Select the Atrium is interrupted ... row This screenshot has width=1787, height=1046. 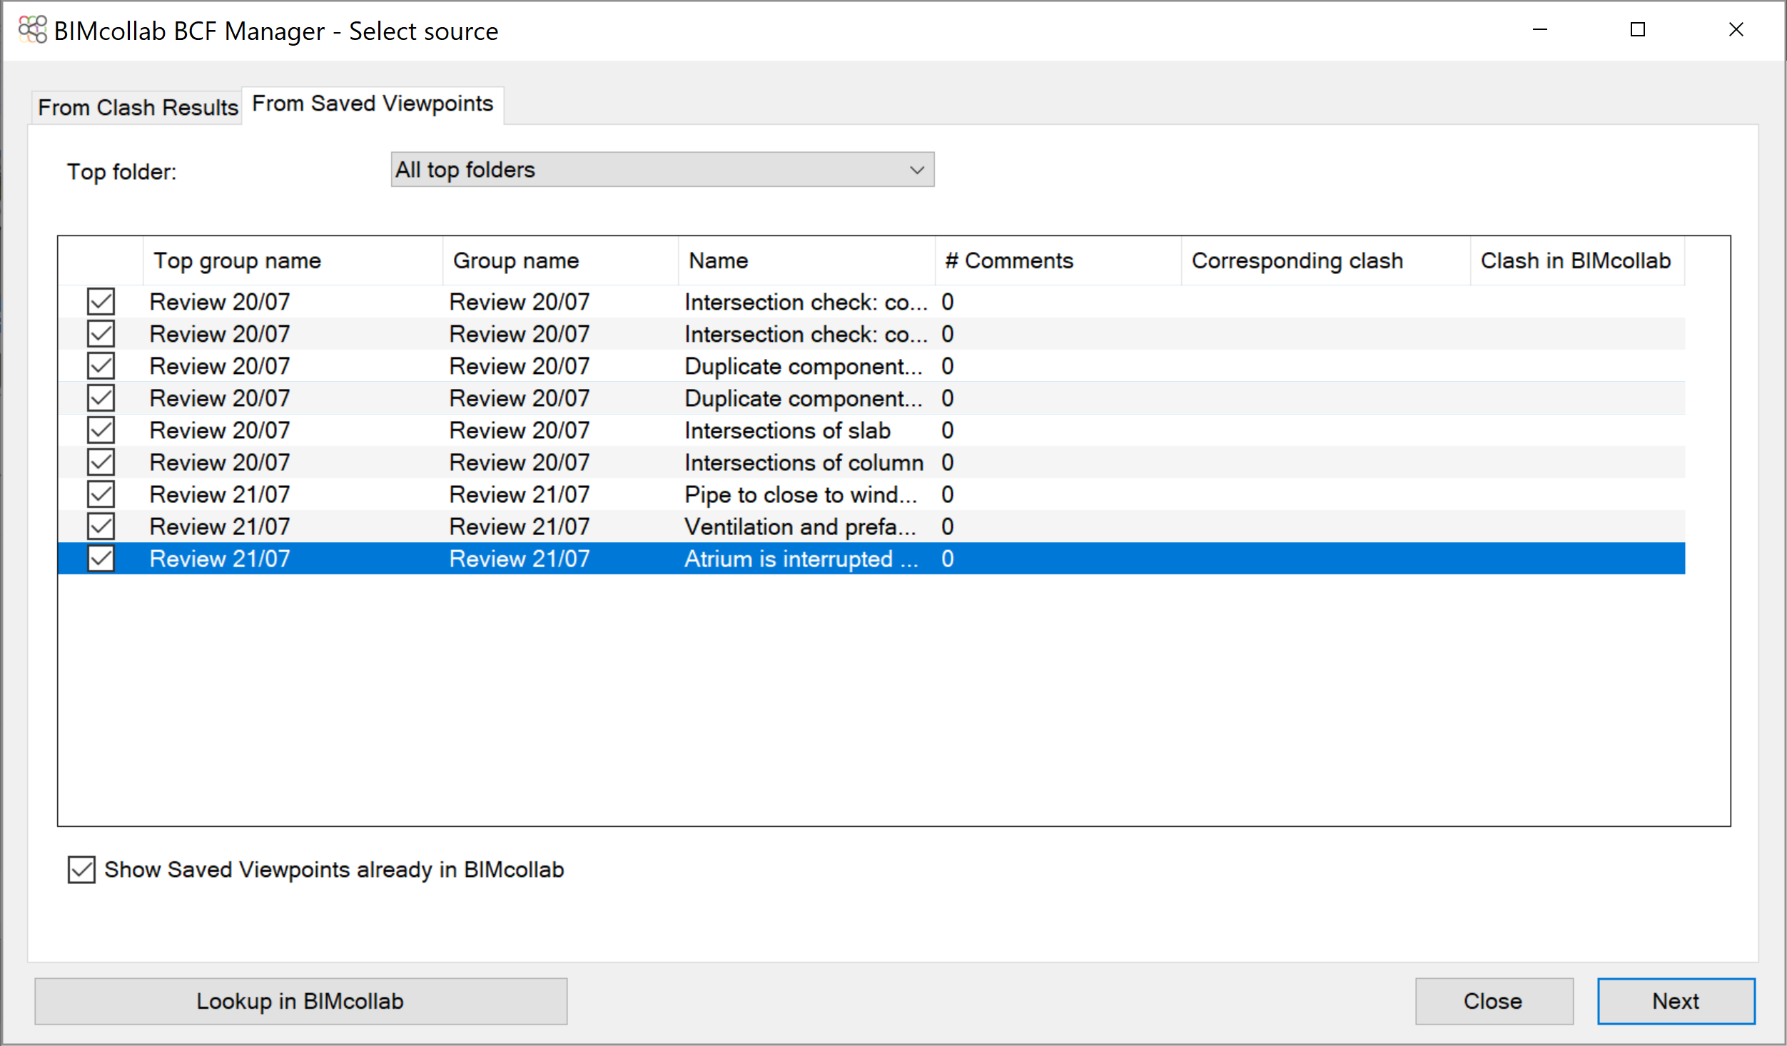(871, 559)
